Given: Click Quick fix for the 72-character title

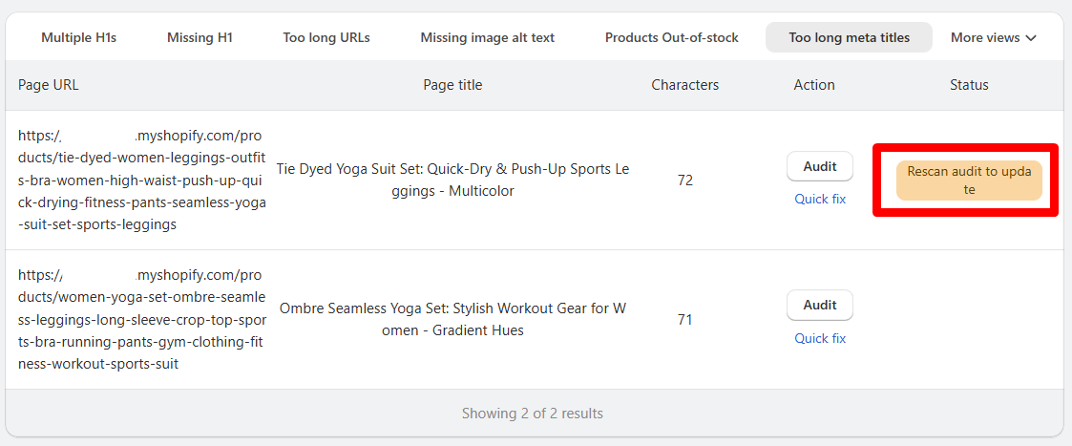Looking at the screenshot, I should 820,199.
